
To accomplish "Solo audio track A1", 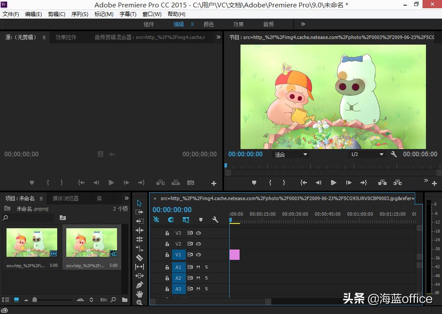I will (x=206, y=267).
